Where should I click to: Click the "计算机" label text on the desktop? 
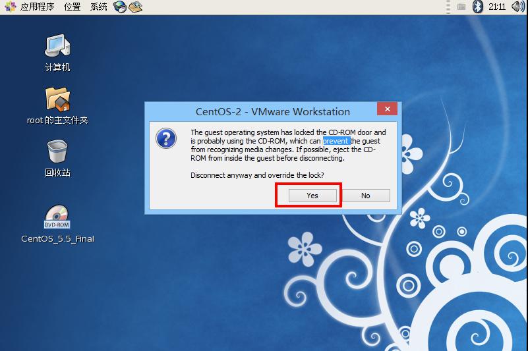(x=57, y=67)
